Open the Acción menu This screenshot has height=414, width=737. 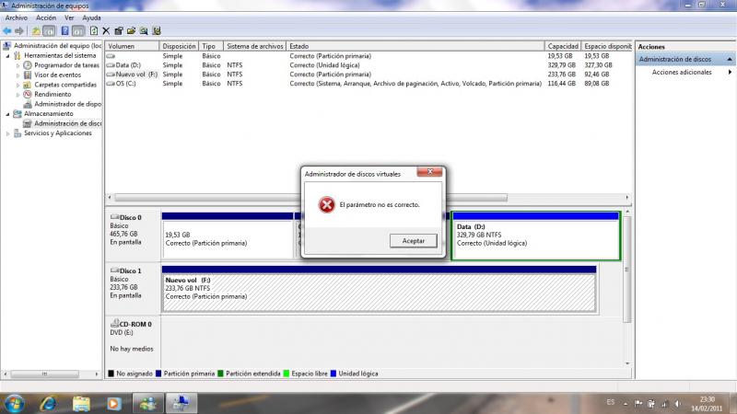click(45, 17)
